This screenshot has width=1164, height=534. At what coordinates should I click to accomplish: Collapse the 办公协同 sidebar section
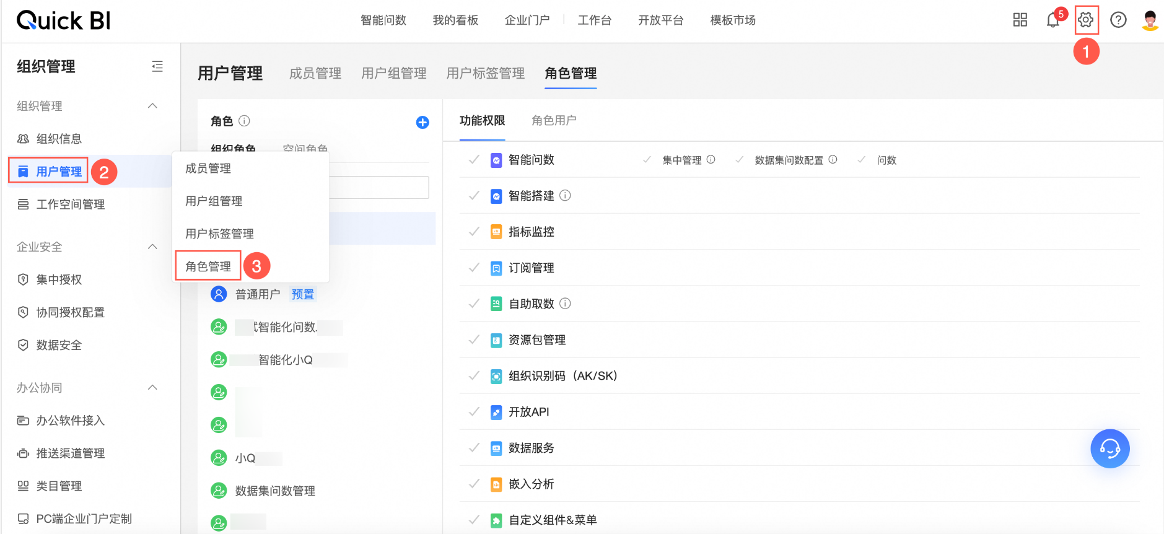[152, 388]
